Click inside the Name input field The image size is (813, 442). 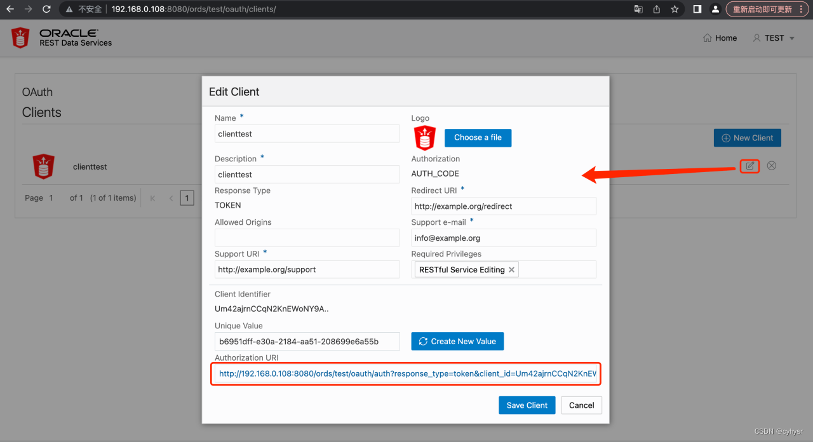(307, 133)
